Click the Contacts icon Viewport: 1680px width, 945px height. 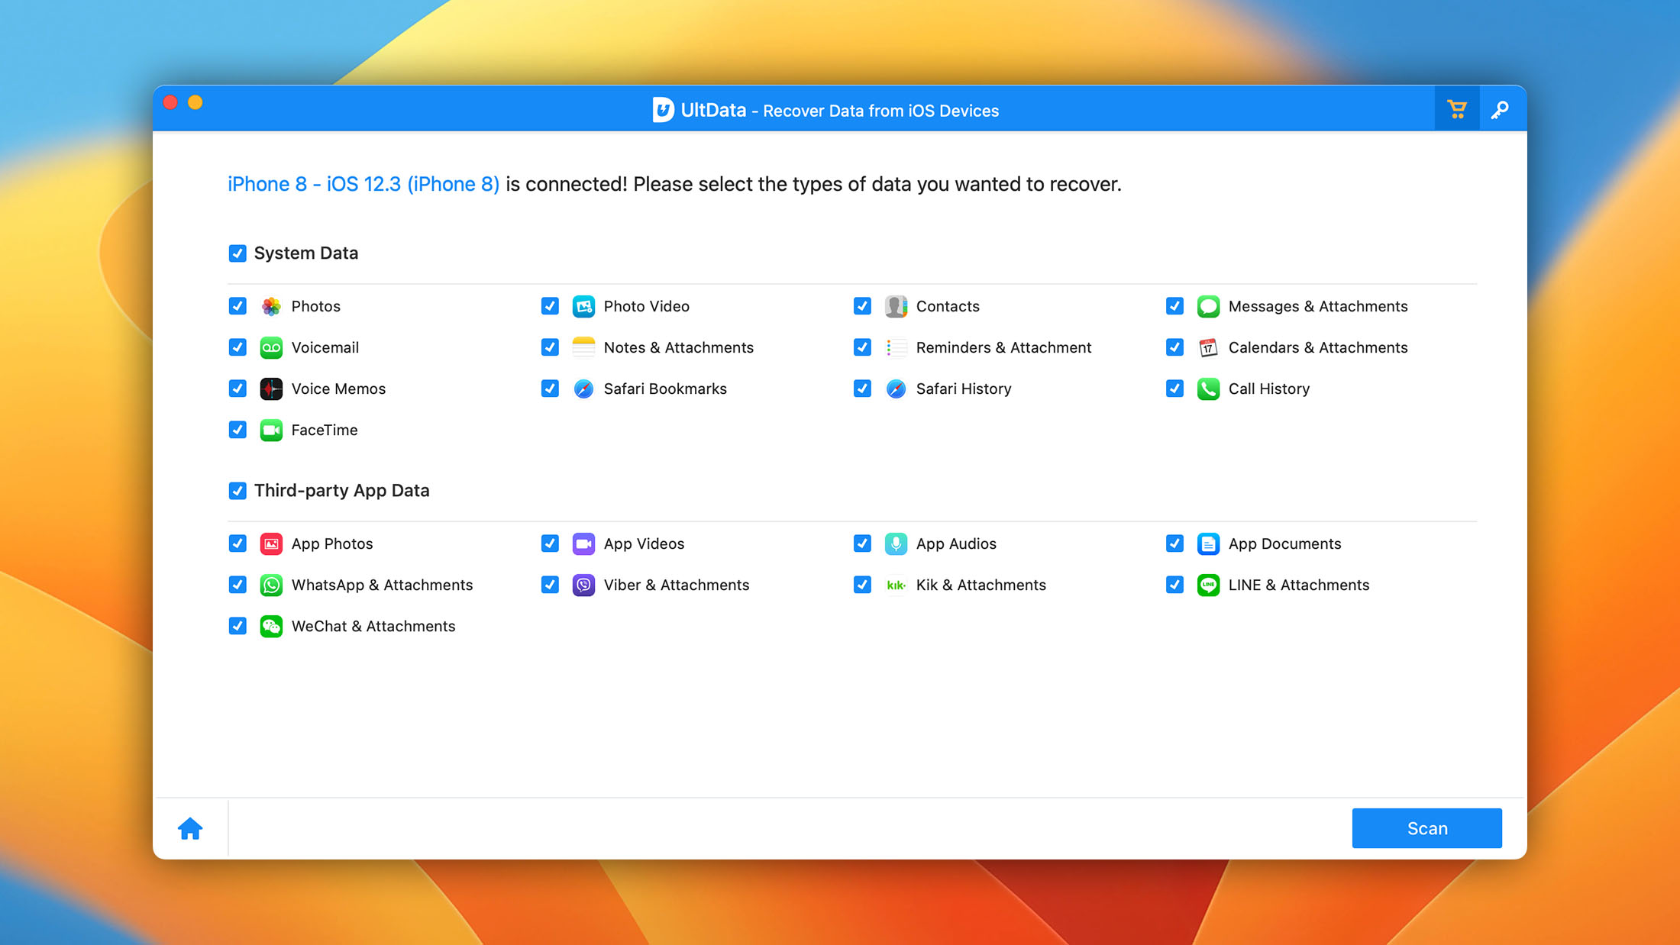pyautogui.click(x=896, y=306)
